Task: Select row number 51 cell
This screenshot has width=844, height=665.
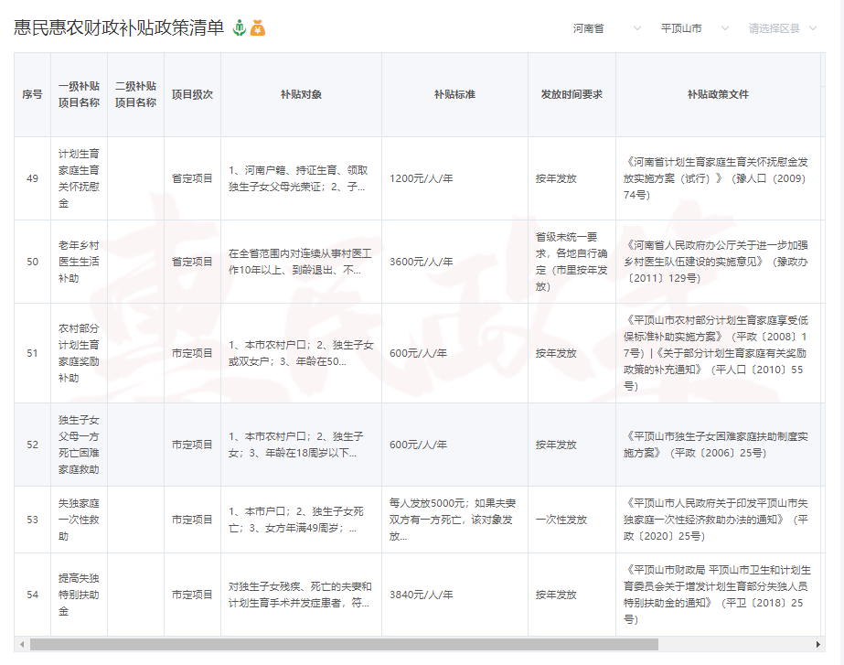Action: (32, 353)
